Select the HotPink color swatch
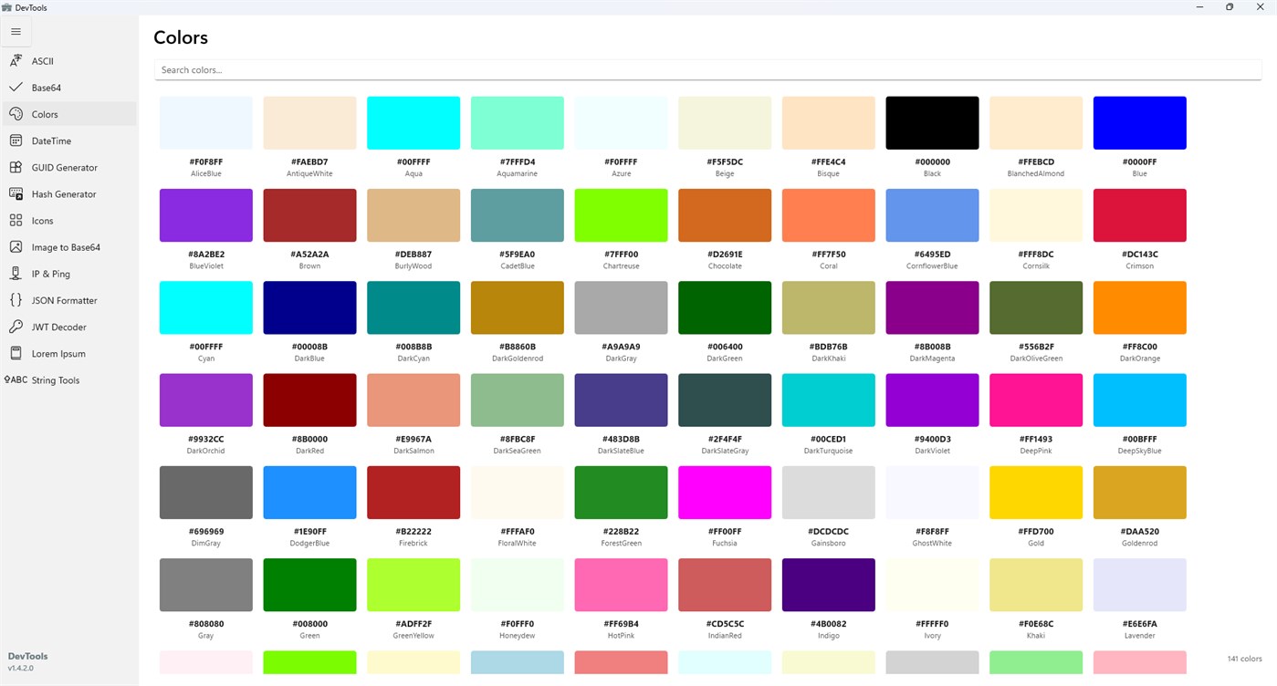The width and height of the screenshot is (1277, 686). tap(621, 585)
